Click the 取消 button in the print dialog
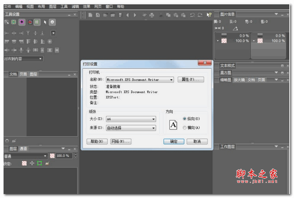Screen dimensions: 294x198 (x=197, y=141)
